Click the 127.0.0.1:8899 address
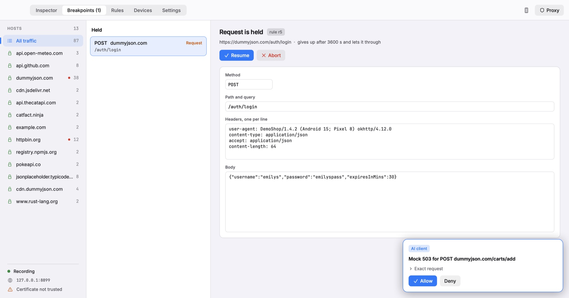Image resolution: width=569 pixels, height=298 pixels. pyautogui.click(x=33, y=280)
